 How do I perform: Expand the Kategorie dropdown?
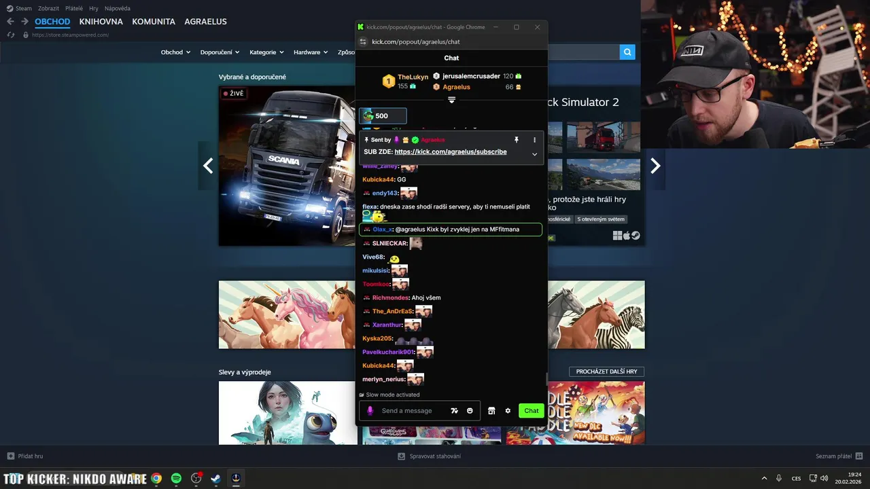click(266, 52)
